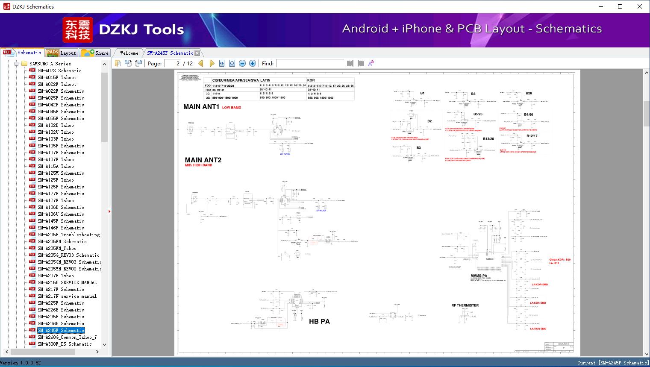Click the copy icon in the toolbar
The height and width of the screenshot is (367, 650).
click(x=118, y=63)
